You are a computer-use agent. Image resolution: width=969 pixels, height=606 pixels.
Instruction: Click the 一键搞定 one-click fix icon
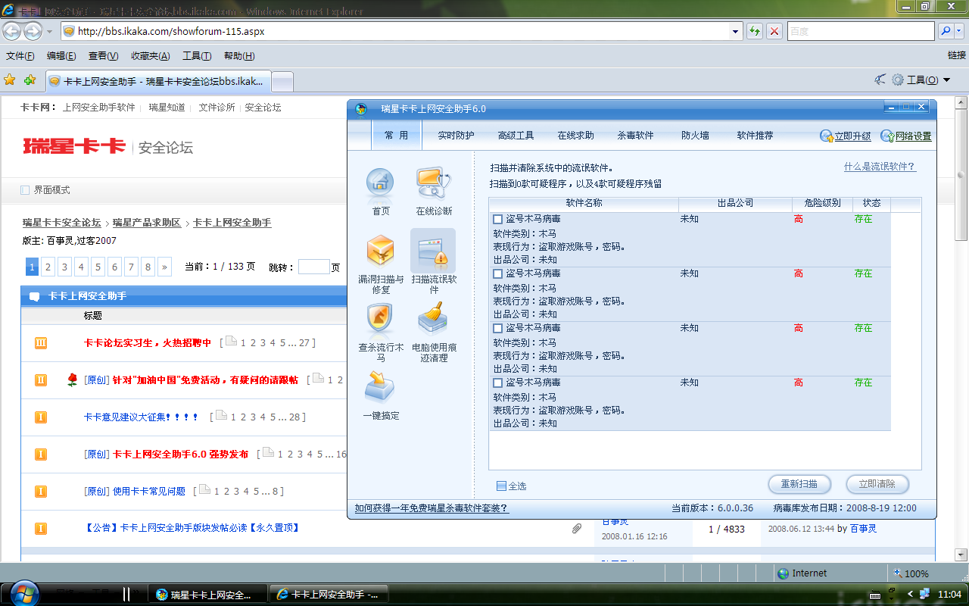(x=380, y=387)
